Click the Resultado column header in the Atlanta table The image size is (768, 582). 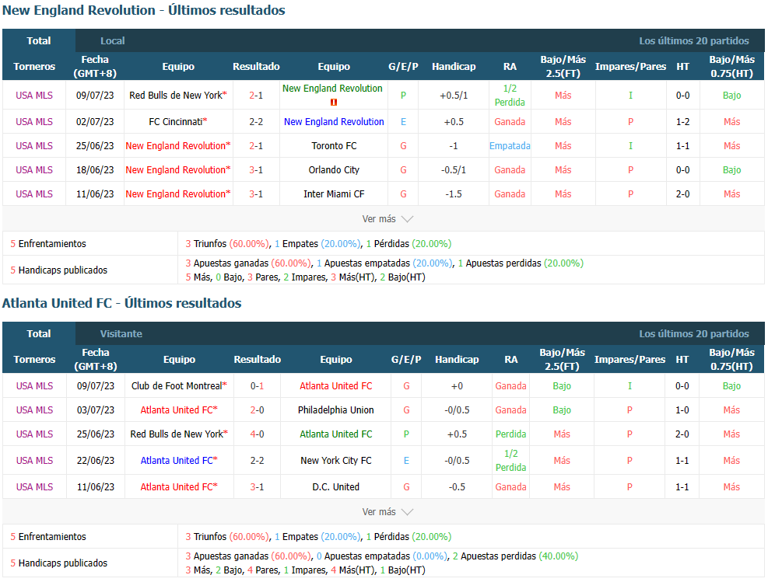tap(257, 360)
